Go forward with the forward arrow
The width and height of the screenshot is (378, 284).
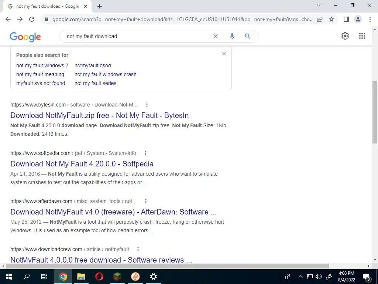[20, 19]
